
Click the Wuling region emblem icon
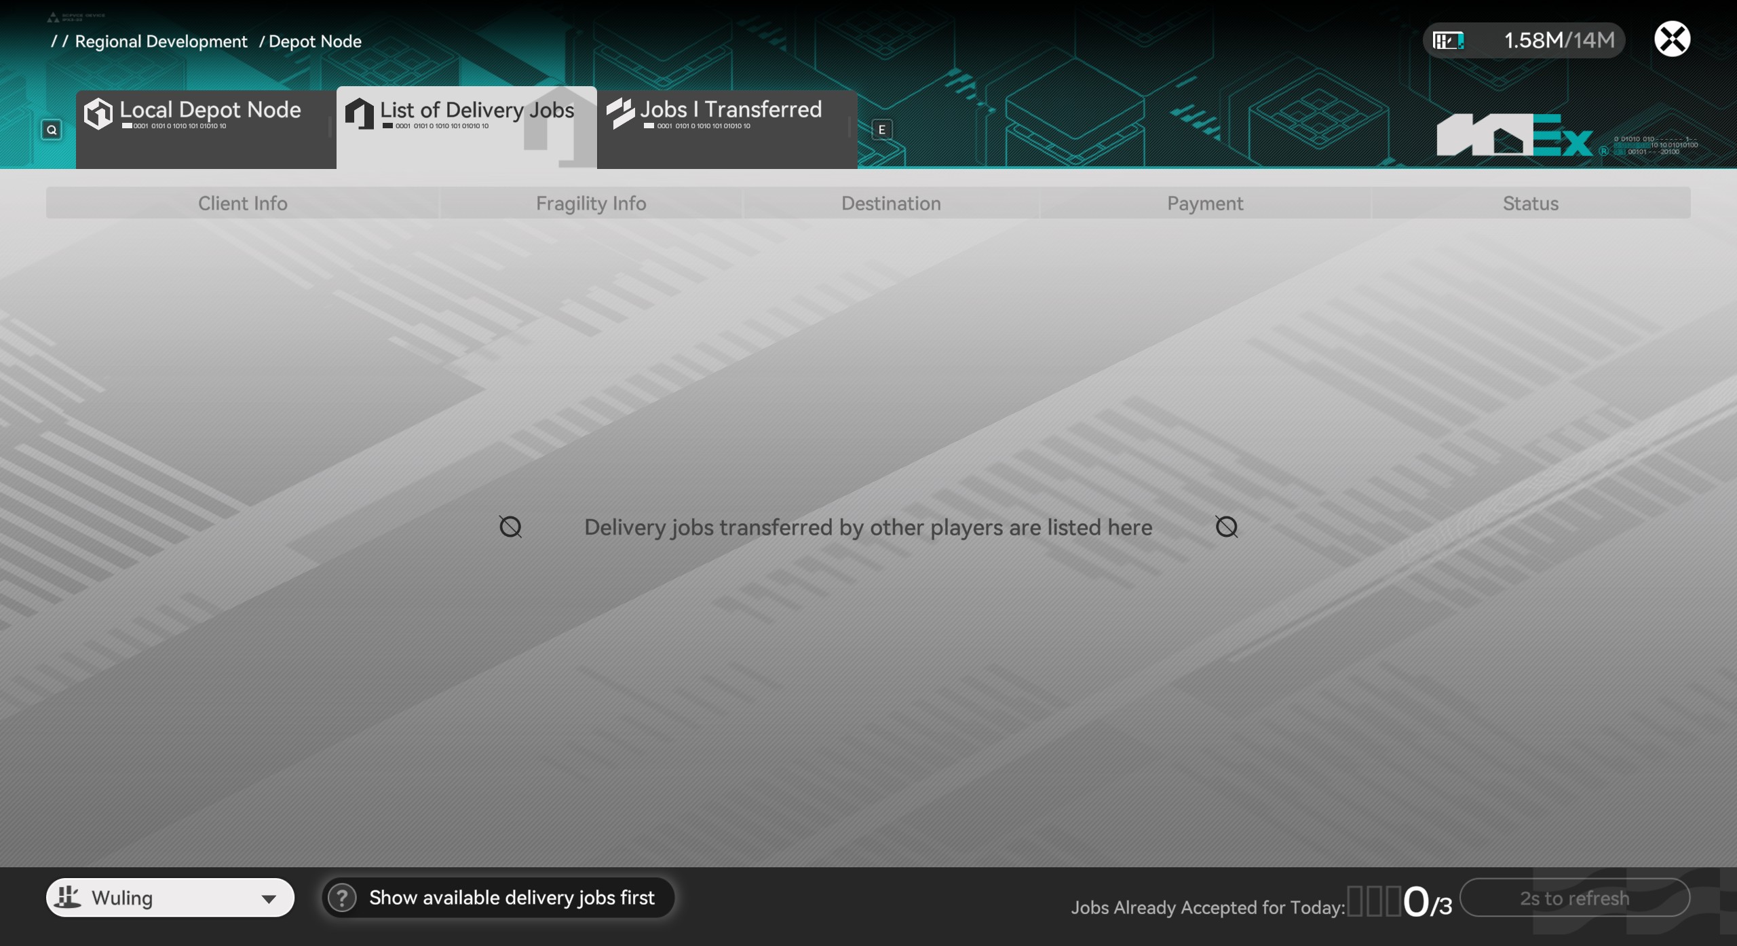pos(68,897)
